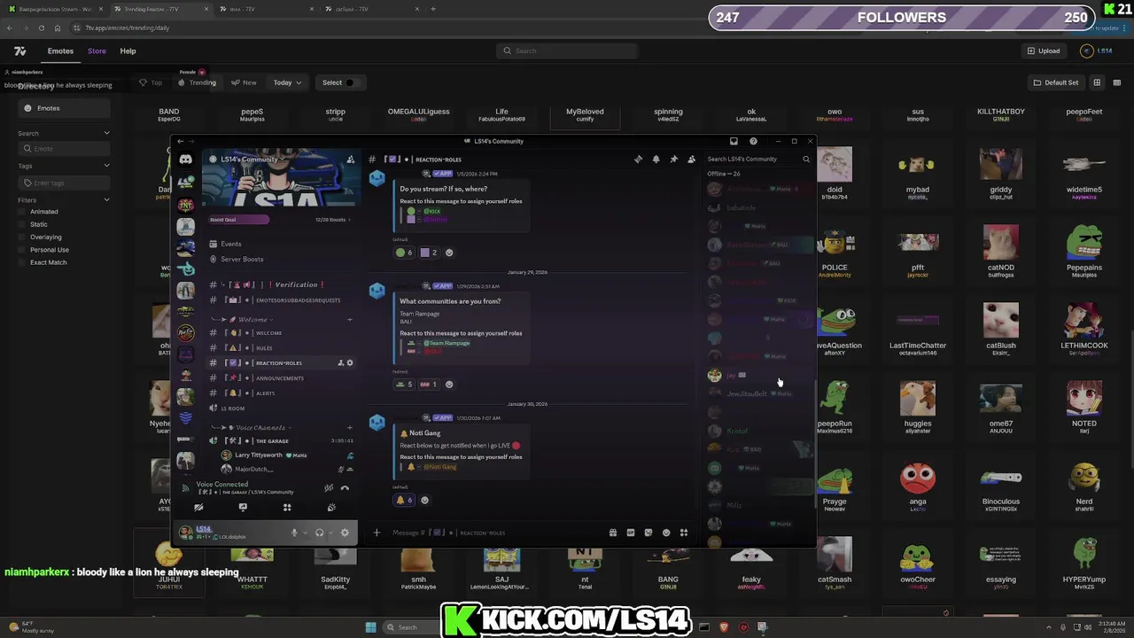Screen dimensions: 1134x638
Task: Open activities icon in voice panel
Action: (287, 508)
